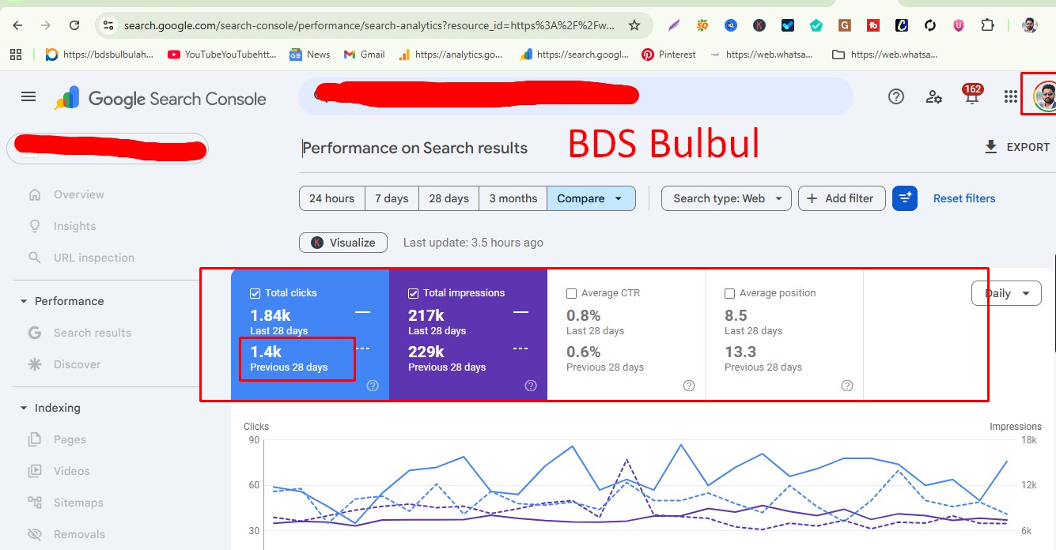Screen dimensions: 1056x550
Task: Select the 3 months range
Action: pyautogui.click(x=513, y=198)
